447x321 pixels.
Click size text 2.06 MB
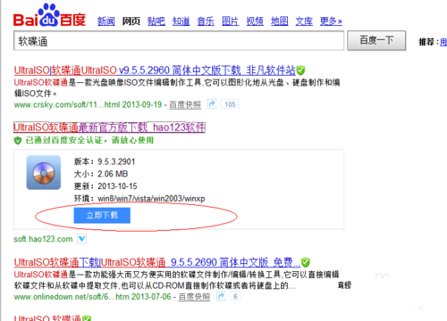[x=113, y=174]
